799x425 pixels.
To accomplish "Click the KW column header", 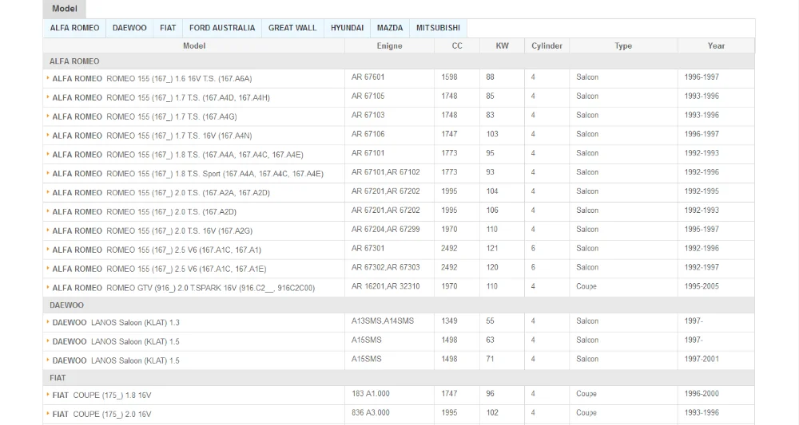I will (x=502, y=46).
